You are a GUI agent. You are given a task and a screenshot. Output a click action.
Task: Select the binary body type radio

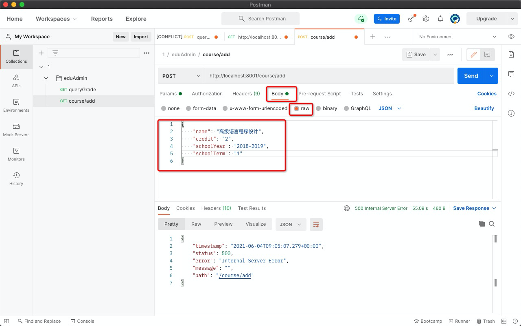(x=319, y=108)
